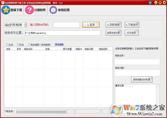Expand the QQ空间相册 dropdown
The image size is (167, 118).
25,25
